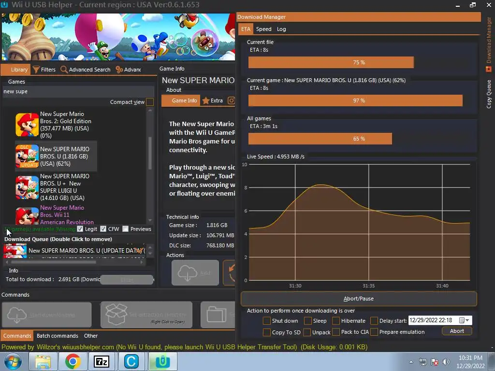The width and height of the screenshot is (495, 371).
Task: Open the Extra tab with the star icon
Action: (x=213, y=100)
